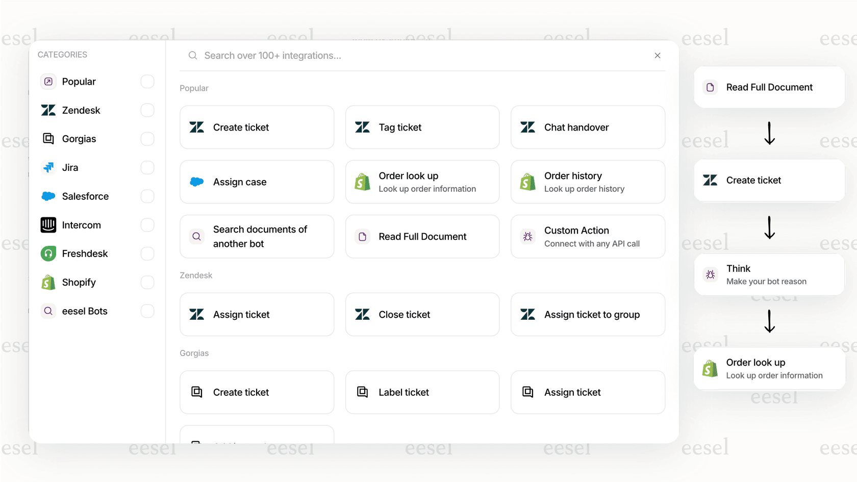Select the Chat handover integration

point(587,127)
